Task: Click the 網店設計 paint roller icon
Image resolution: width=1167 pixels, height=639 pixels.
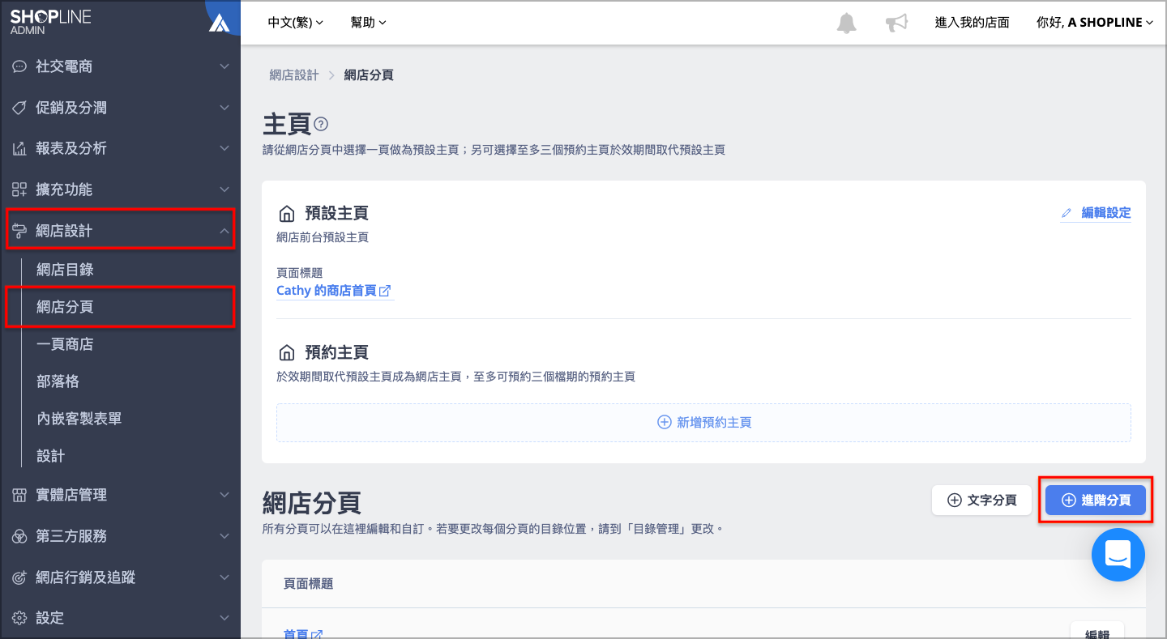Action: pyautogui.click(x=19, y=231)
